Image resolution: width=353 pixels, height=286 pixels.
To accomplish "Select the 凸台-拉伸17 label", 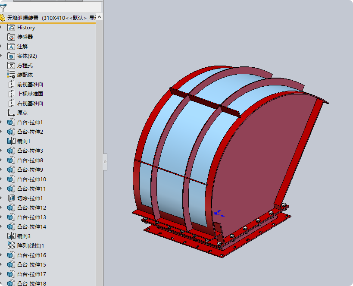I will point(31,274).
